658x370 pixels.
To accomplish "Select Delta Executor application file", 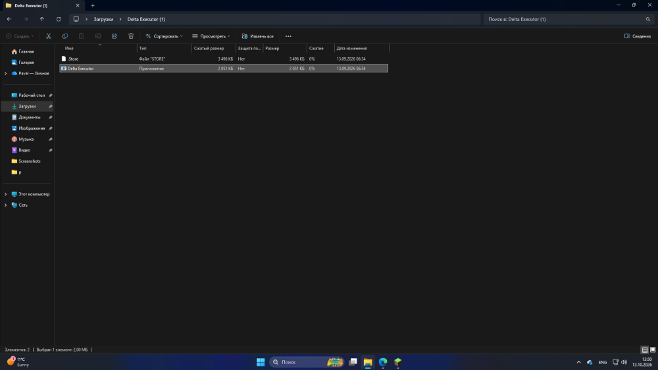I will tap(224, 68).
